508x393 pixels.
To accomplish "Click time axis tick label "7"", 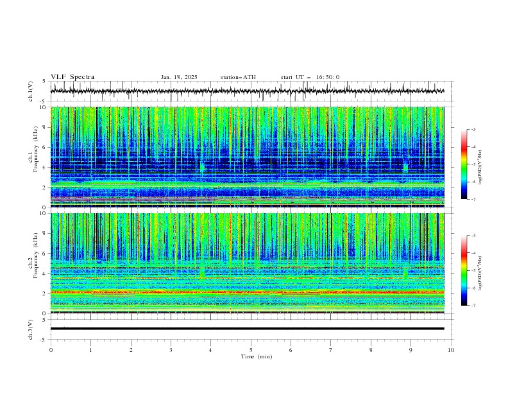I will tap(331, 350).
